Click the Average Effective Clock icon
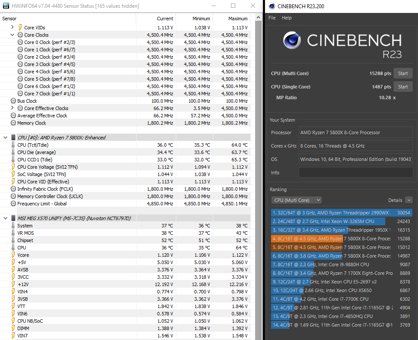The height and width of the screenshot is (340, 418). coord(13,116)
